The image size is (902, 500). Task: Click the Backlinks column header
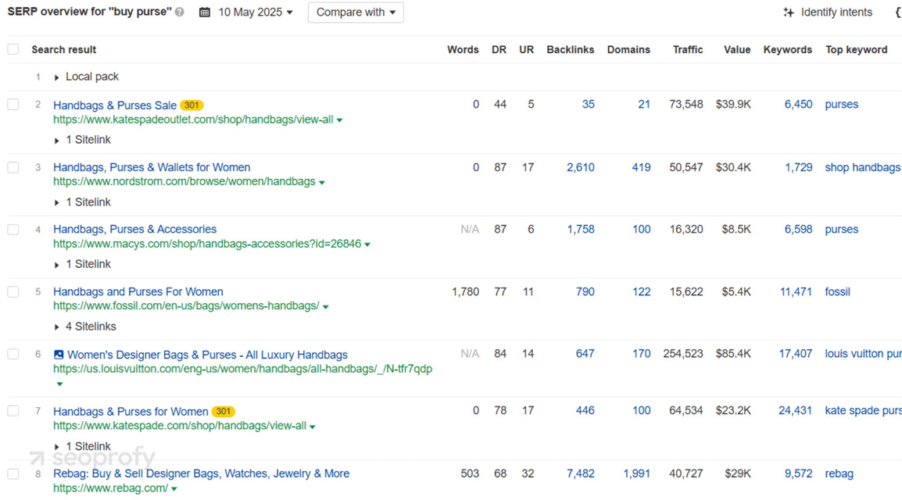570,49
